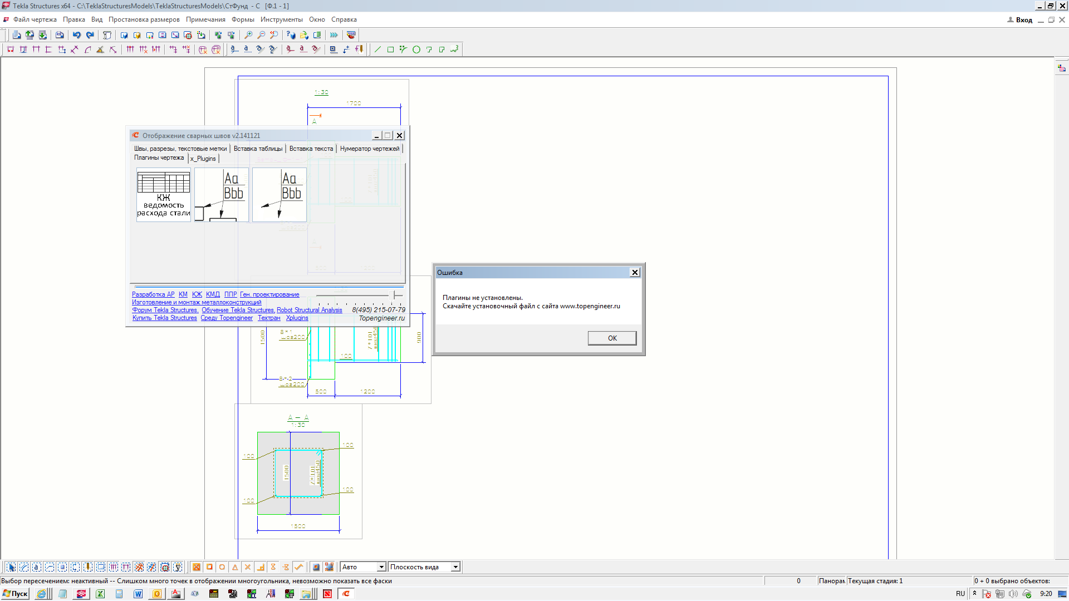Screen dimensions: 1069x601
Task: Open the Форум Tekla Structures link
Action: [x=165, y=310]
